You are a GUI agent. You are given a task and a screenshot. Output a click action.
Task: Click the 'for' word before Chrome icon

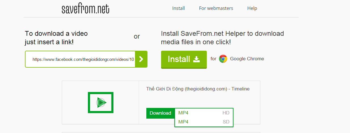(213, 59)
